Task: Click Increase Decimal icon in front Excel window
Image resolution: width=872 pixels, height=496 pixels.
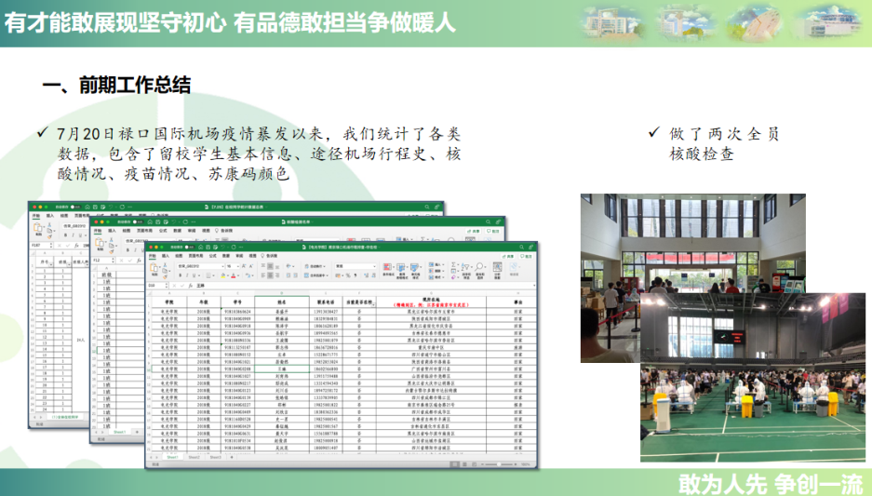Action: coord(367,275)
